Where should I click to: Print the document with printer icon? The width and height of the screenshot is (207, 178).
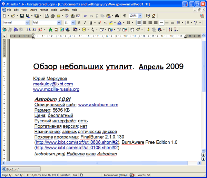click(53, 16)
